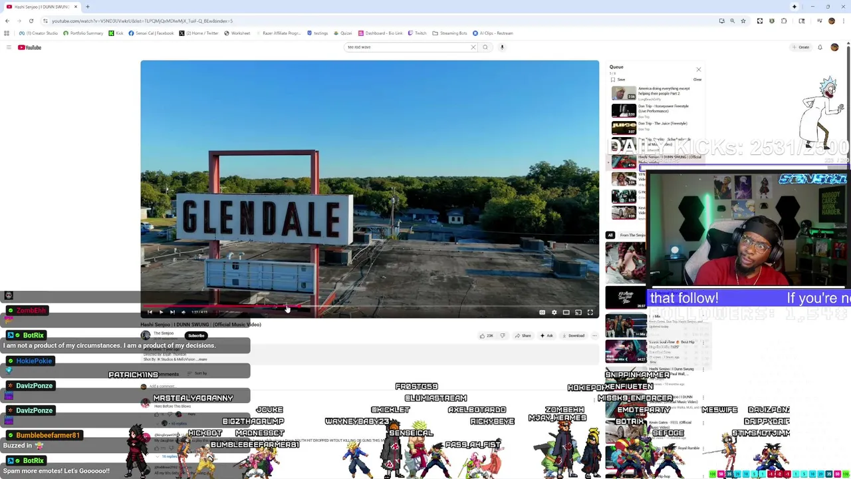
Task: Open the Twitch bookmark
Action: 418,33
